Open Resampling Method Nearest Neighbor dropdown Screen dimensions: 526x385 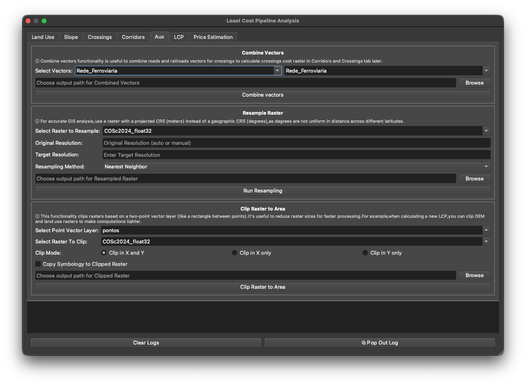point(296,166)
